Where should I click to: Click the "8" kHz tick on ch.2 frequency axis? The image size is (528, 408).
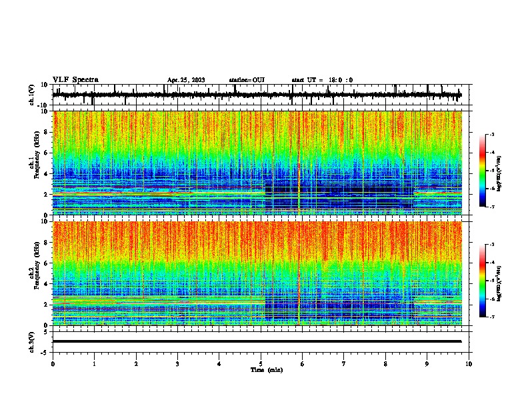click(x=46, y=243)
